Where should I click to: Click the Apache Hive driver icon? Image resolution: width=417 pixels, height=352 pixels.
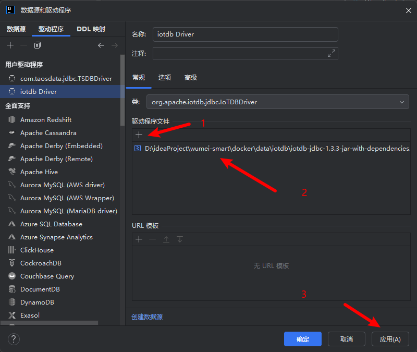[12, 172]
